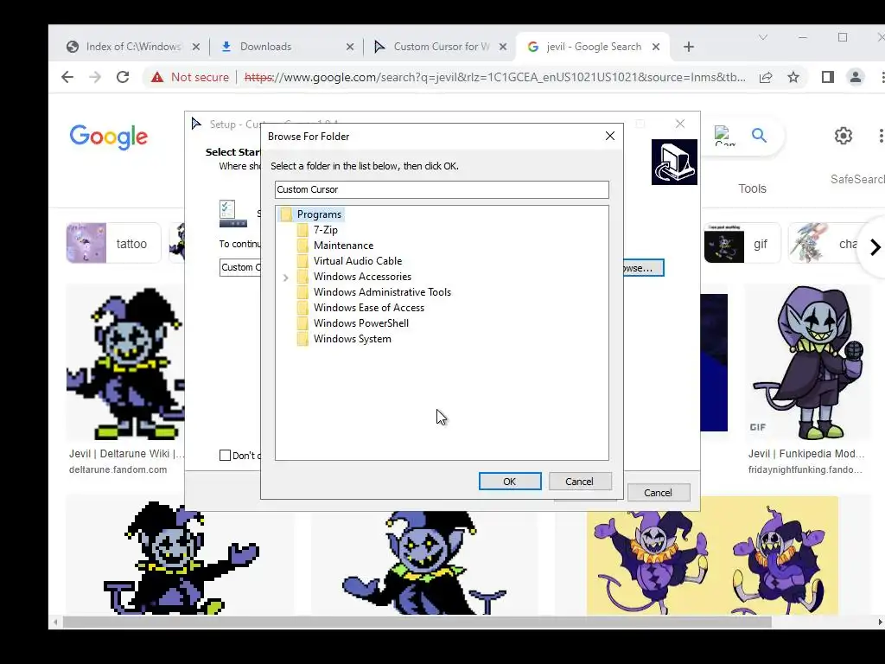Open a new tab with plus button

689,47
